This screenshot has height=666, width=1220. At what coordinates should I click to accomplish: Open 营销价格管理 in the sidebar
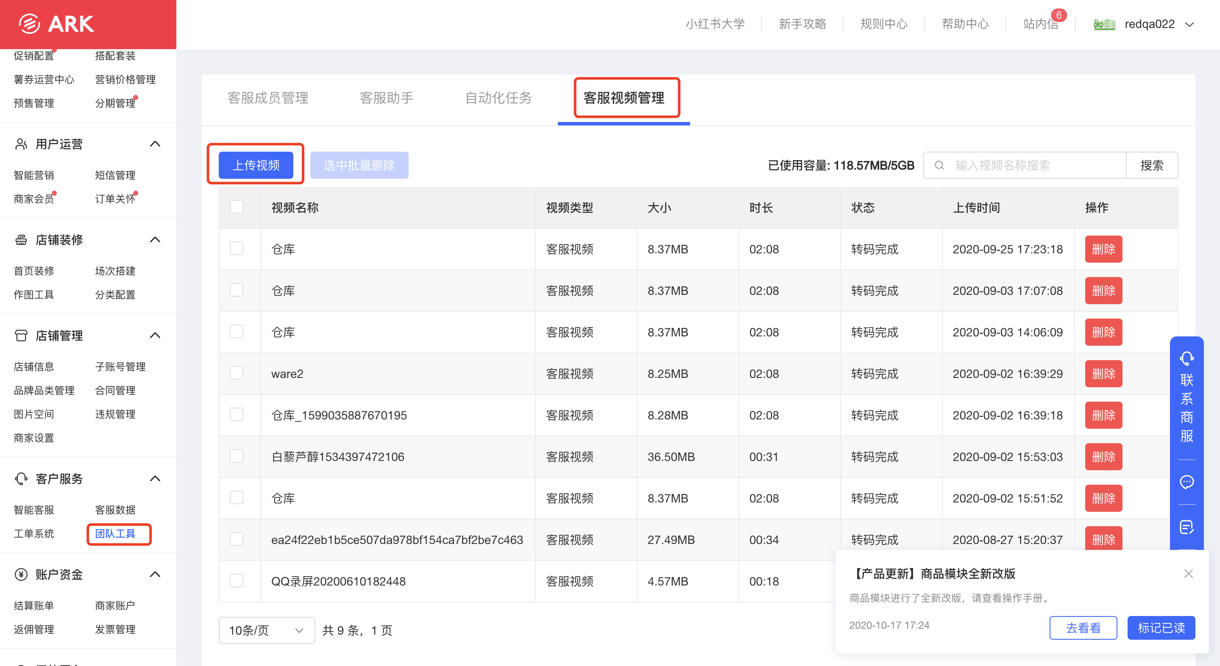[125, 79]
